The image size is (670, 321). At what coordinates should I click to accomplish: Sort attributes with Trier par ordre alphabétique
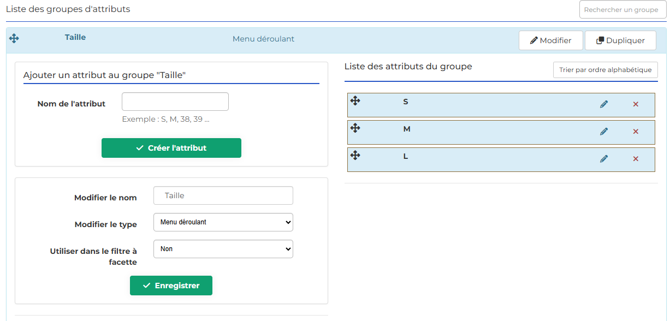(606, 70)
